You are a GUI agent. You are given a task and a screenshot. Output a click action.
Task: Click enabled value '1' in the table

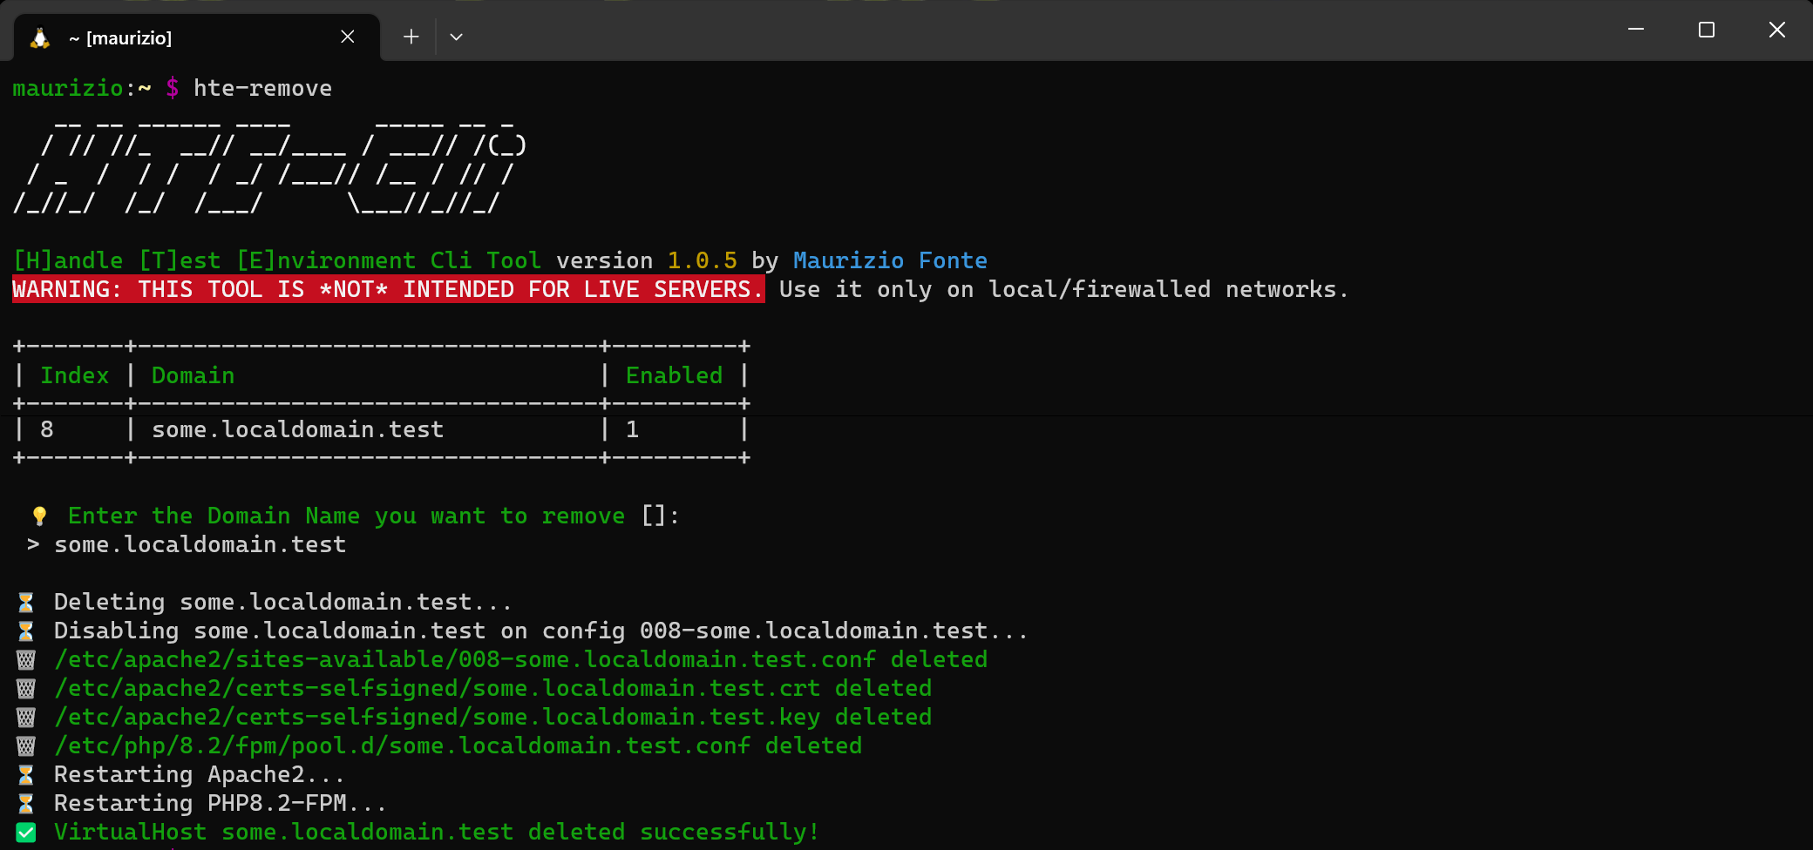(633, 429)
